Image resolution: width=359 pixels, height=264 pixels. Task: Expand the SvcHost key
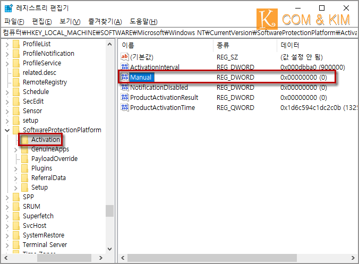tap(7, 226)
